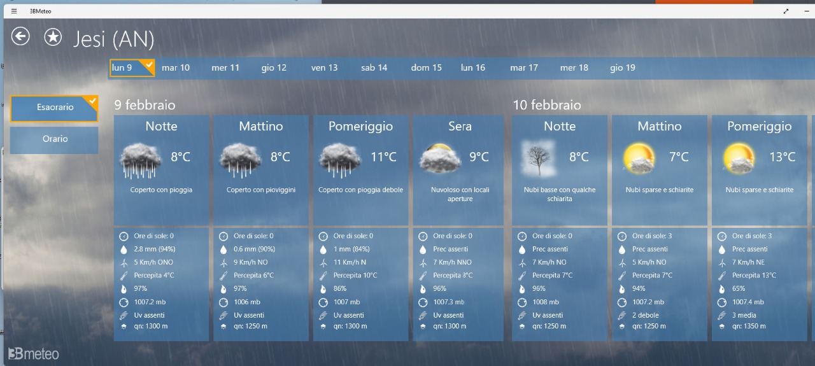This screenshot has height=366, width=815.
Task: Open the gio 12 forecast tab
Action: click(274, 67)
